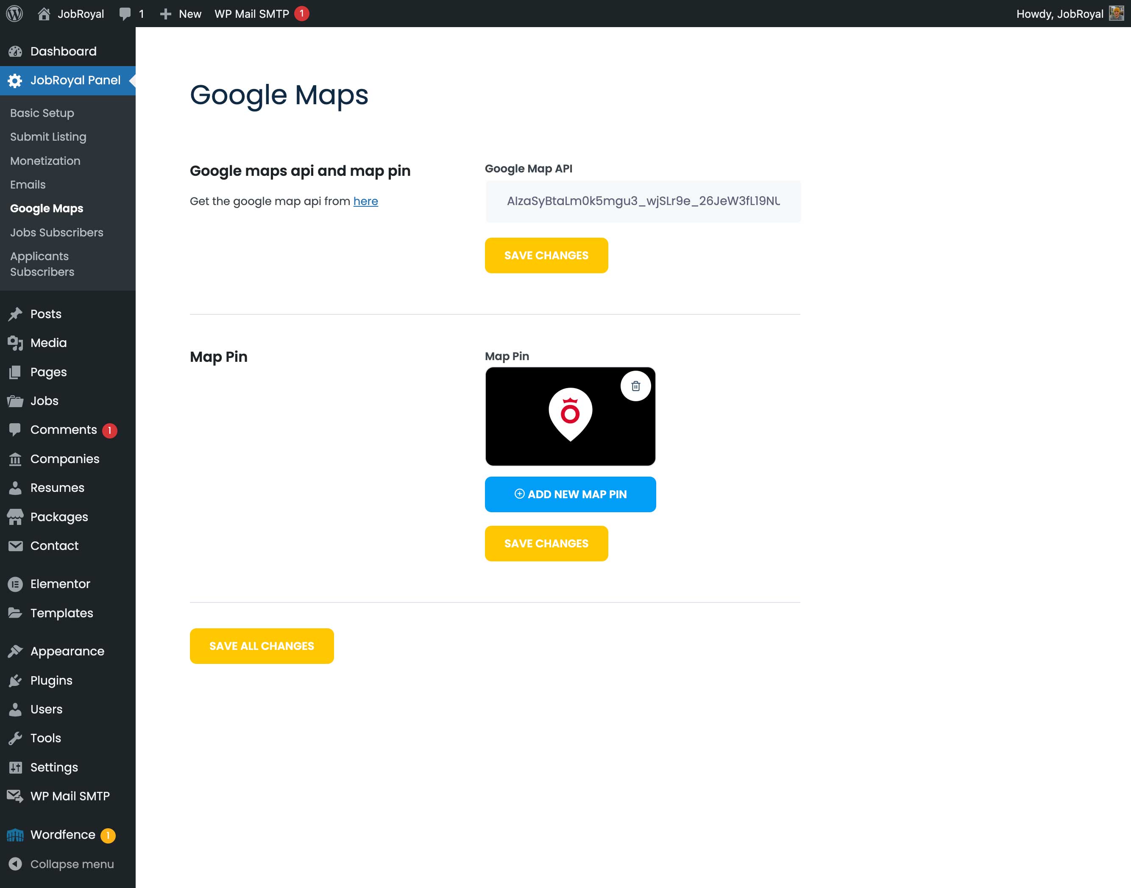Click the Posts pushpin icon

pos(15,314)
